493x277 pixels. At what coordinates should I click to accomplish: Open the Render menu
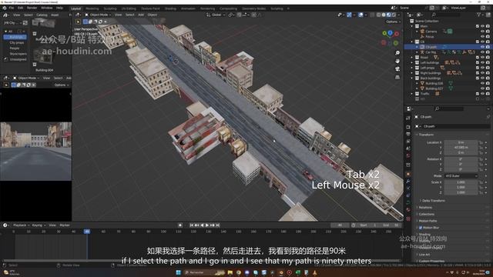[32, 8]
